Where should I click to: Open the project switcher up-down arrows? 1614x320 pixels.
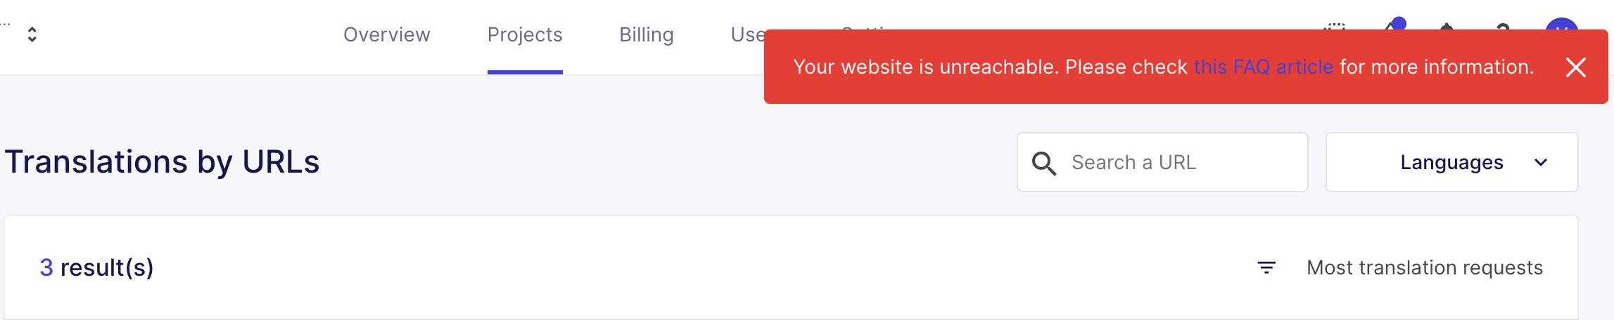32,34
